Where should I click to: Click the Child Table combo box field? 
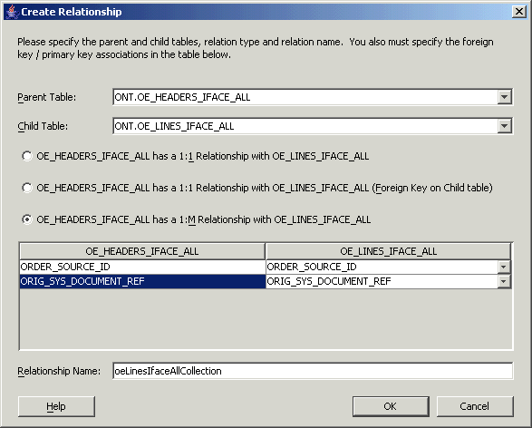(x=313, y=126)
